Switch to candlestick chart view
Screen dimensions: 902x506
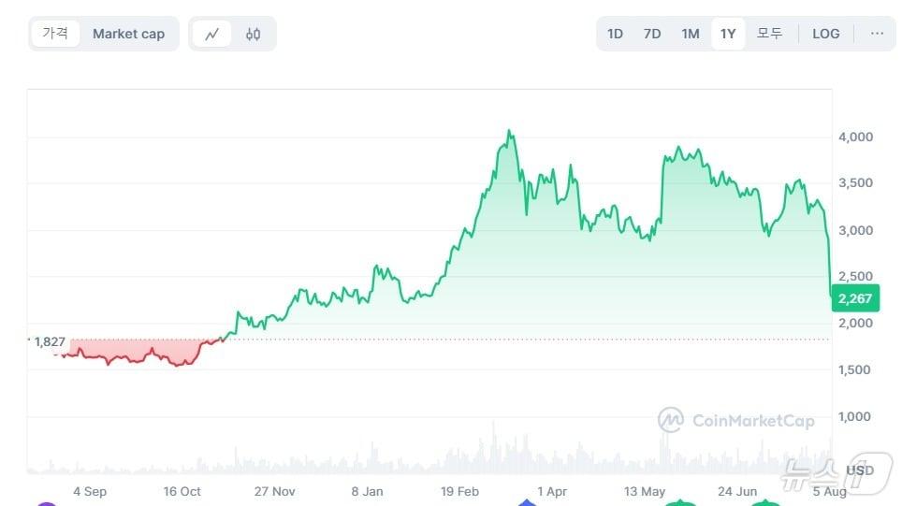pyautogui.click(x=254, y=34)
